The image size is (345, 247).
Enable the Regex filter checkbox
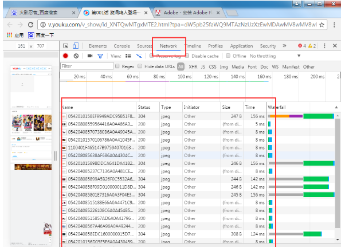coord(117,66)
